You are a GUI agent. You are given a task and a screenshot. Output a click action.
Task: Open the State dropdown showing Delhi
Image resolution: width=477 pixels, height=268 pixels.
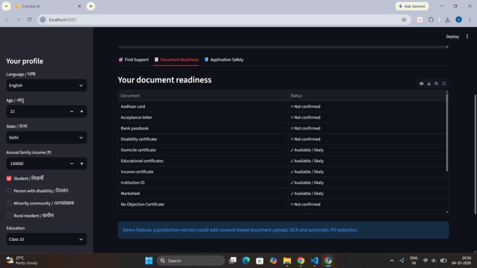click(46, 137)
